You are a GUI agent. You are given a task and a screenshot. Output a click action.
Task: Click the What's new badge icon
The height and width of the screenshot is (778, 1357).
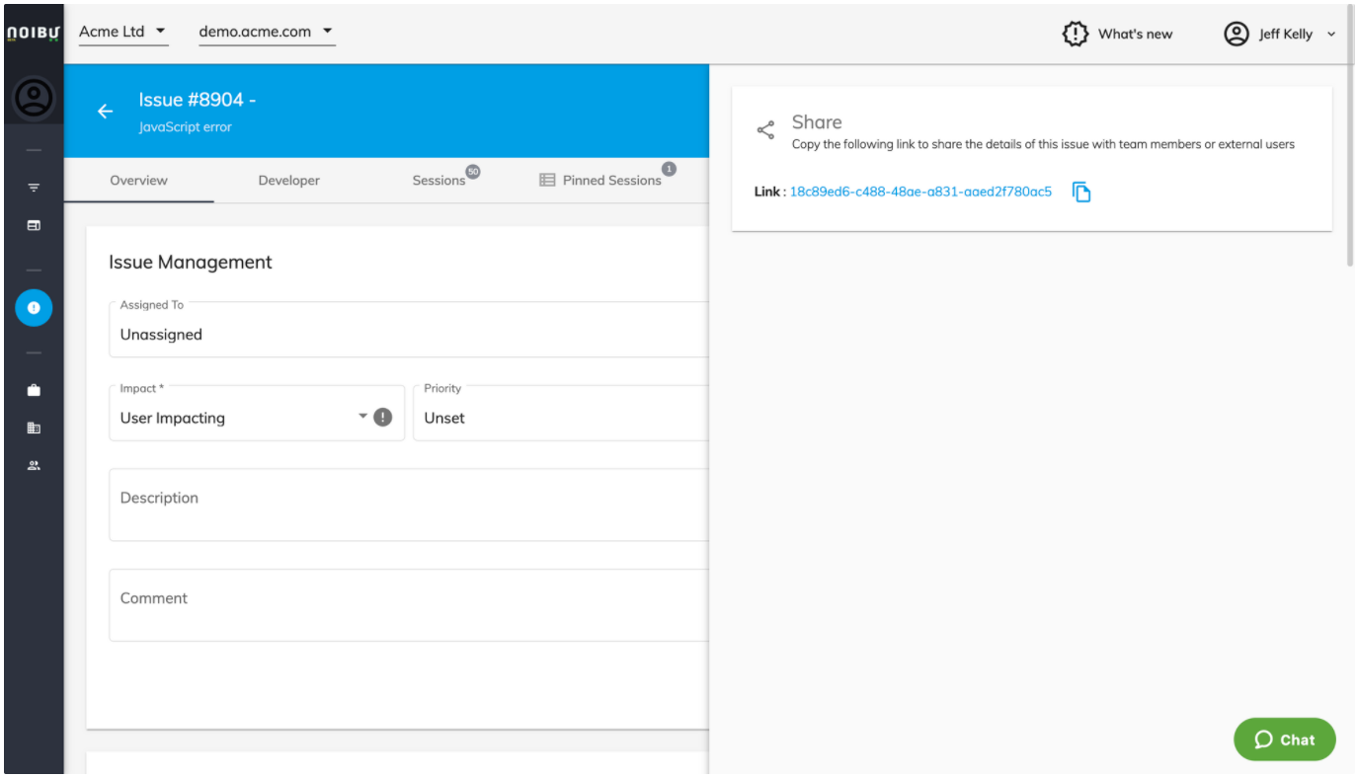pos(1076,34)
